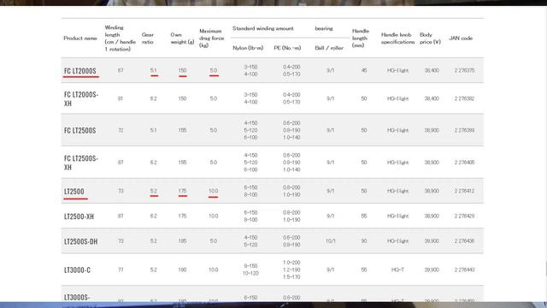Click the Handle knob specifications header

tap(397, 38)
